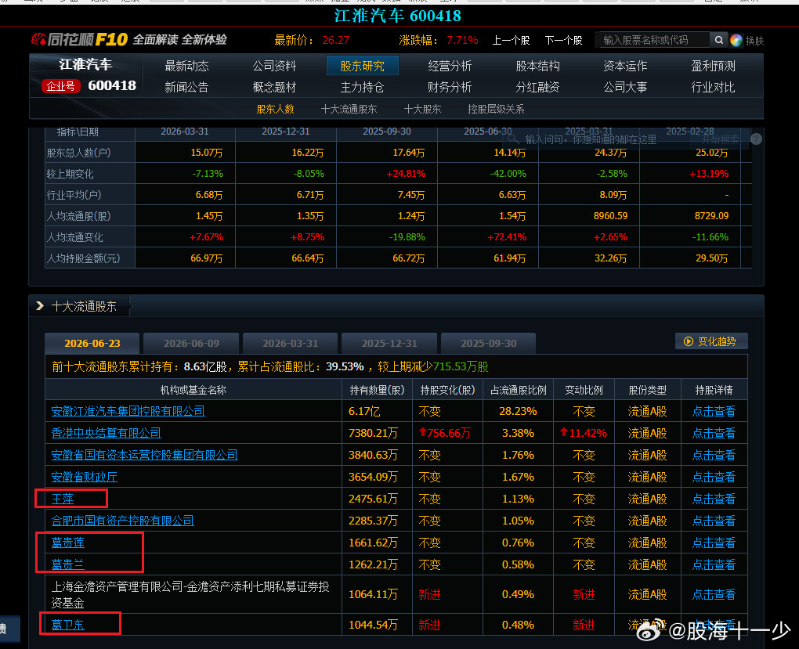Open 安徽江淮汽车集团控股有限公司 link
799x649 pixels.
point(128,411)
